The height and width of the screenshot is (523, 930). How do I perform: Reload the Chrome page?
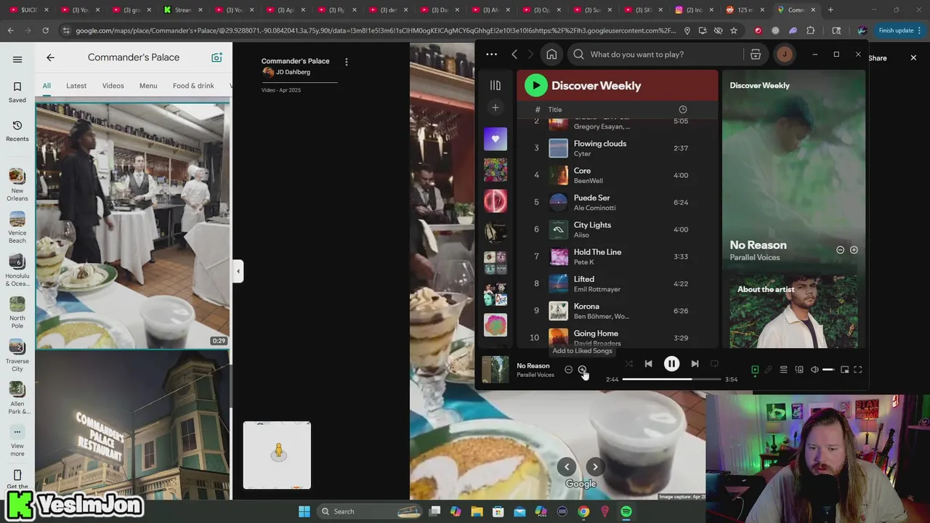45,31
